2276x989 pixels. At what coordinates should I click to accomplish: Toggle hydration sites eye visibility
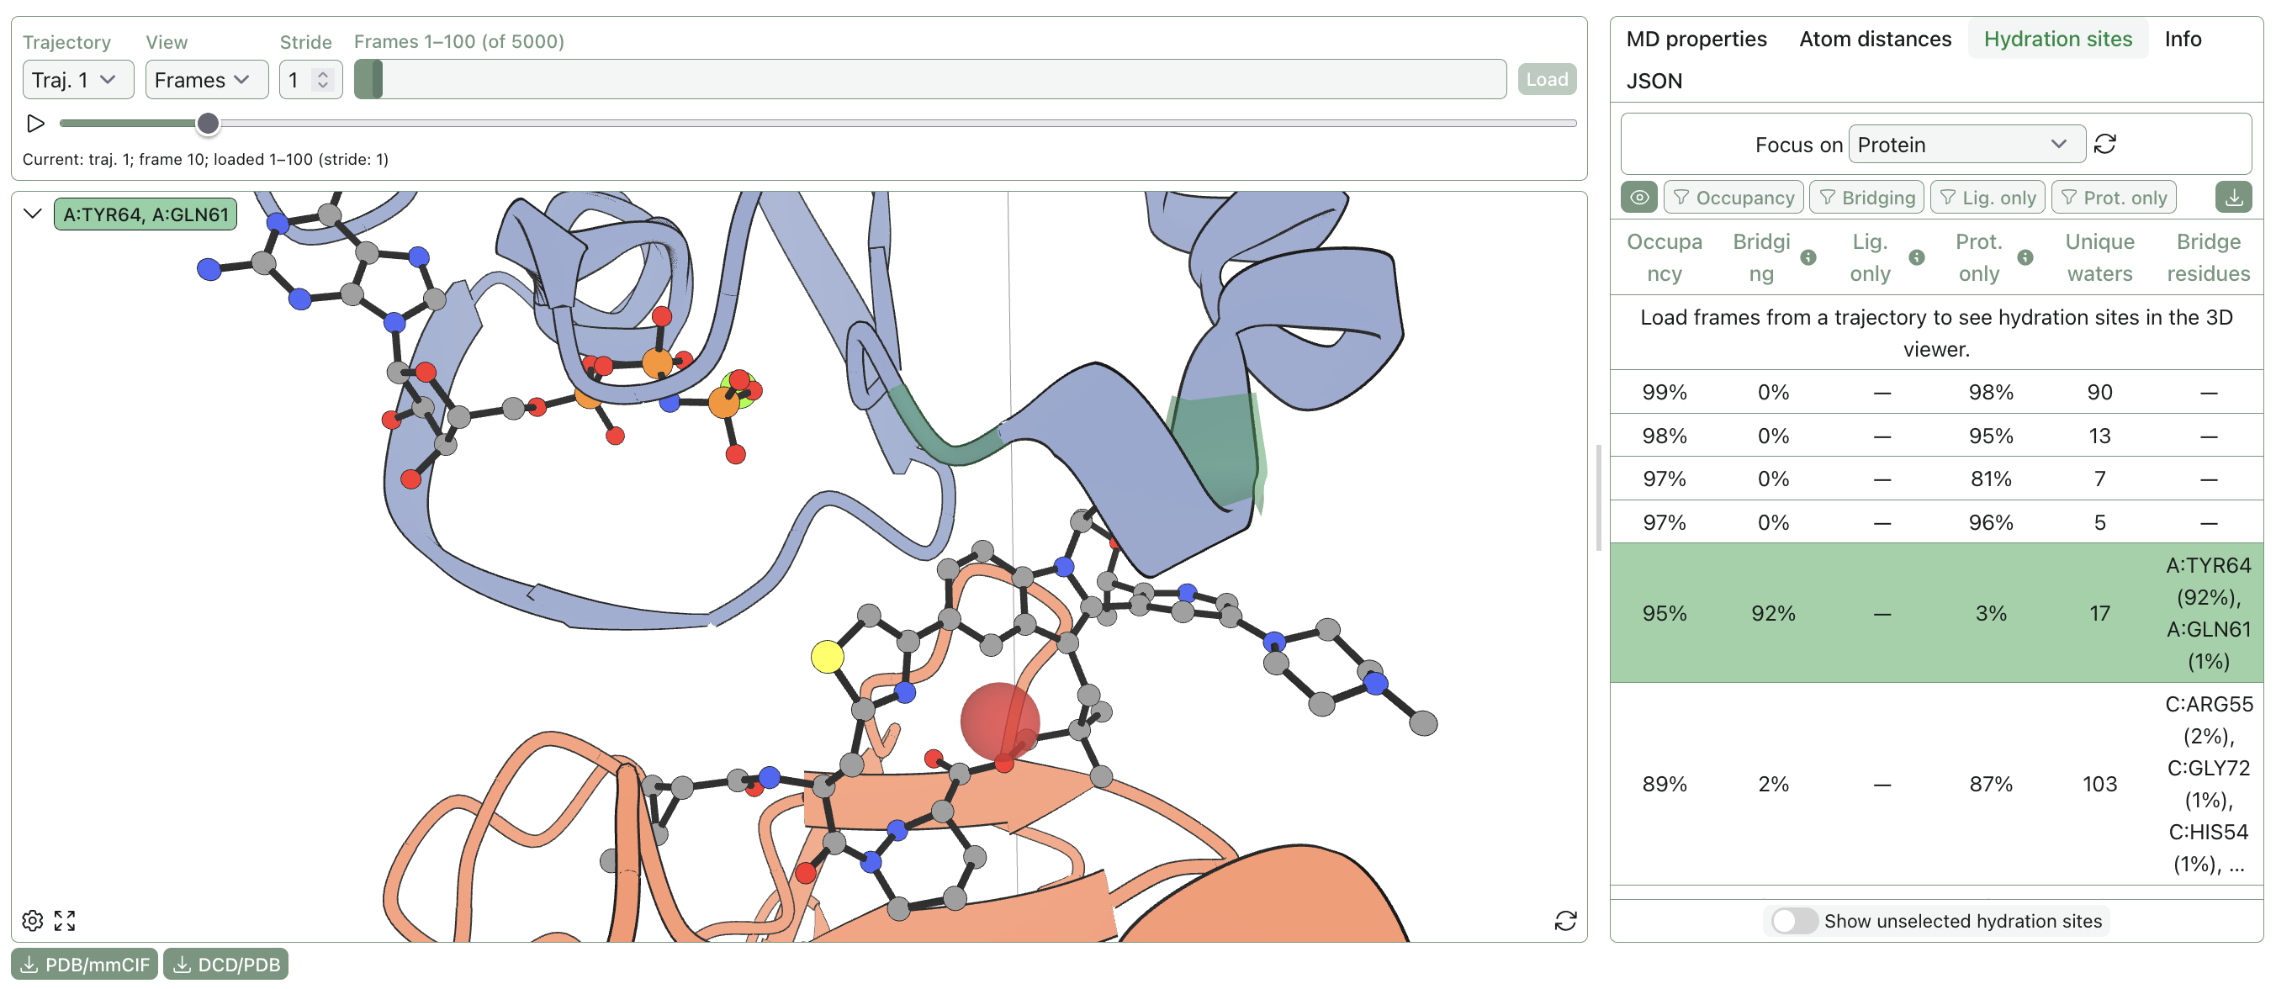click(x=1639, y=197)
